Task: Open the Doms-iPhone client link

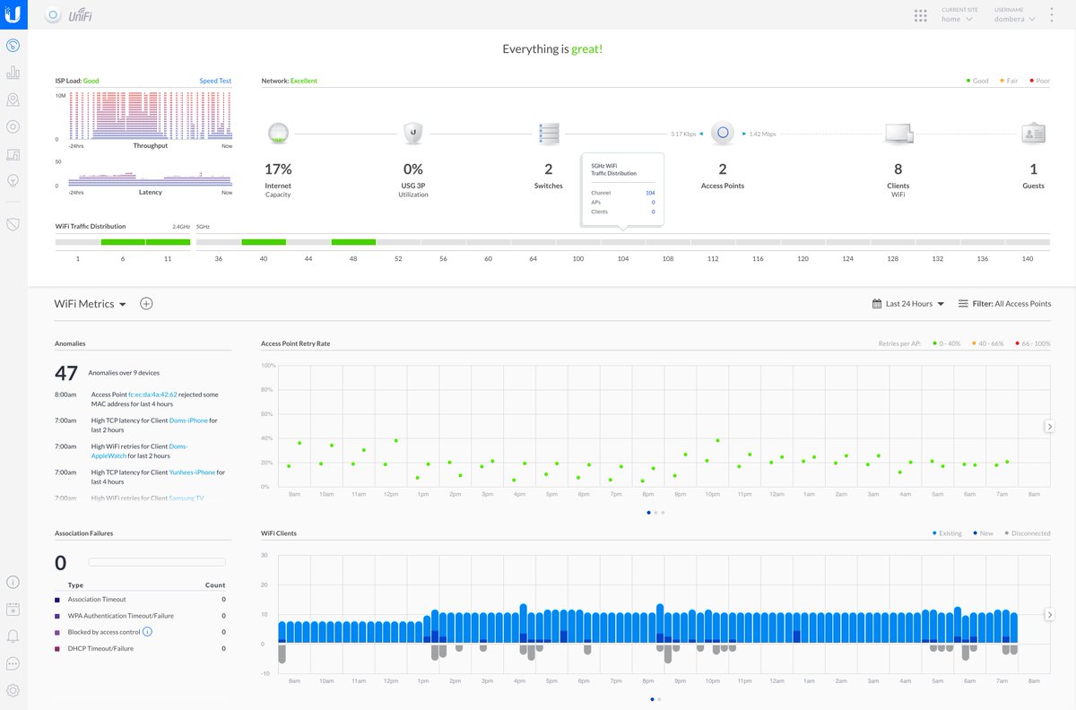Action: click(188, 420)
